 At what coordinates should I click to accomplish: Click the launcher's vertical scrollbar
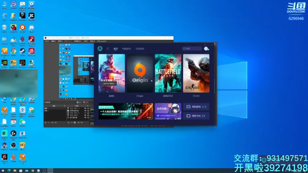coord(214,86)
